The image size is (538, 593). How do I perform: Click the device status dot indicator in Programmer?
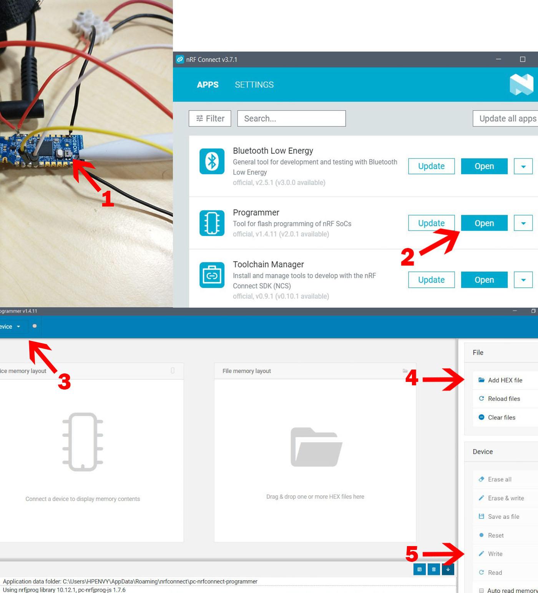[35, 326]
